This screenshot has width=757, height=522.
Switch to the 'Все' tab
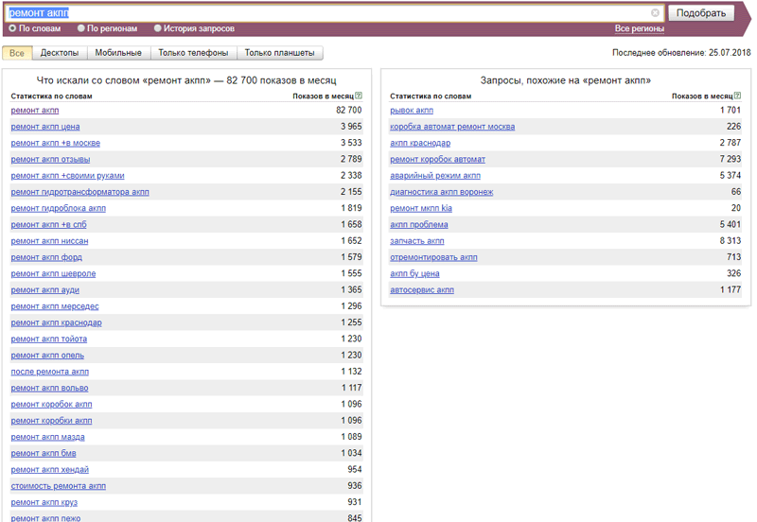pos(17,53)
